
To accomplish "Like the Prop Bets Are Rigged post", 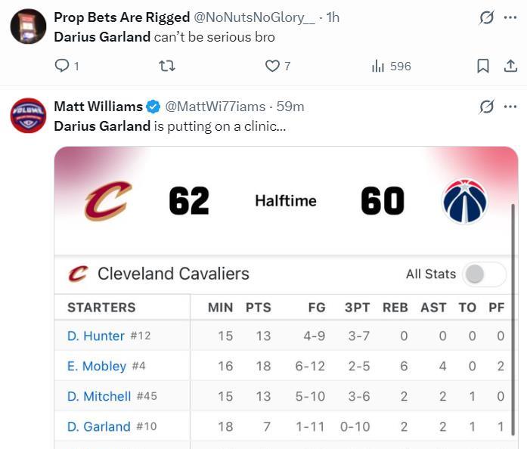I will click(272, 67).
